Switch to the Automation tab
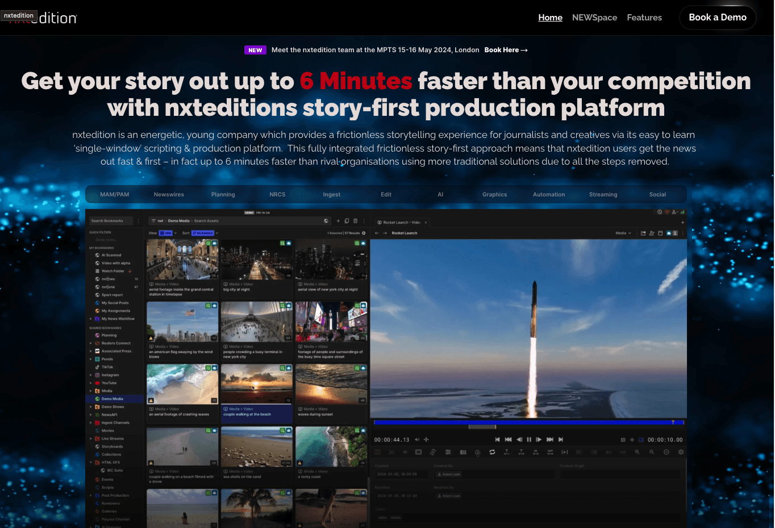This screenshot has height=528, width=775. pyautogui.click(x=549, y=194)
